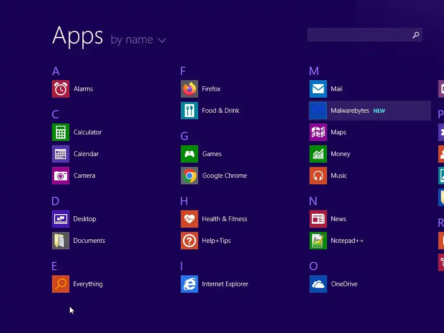Viewport: 444px width, 333px height.
Task: Open Google Chrome icon
Action: pos(189,176)
